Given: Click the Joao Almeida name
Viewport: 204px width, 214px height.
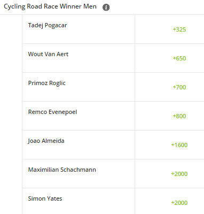Looking at the screenshot, I should pos(46,141).
